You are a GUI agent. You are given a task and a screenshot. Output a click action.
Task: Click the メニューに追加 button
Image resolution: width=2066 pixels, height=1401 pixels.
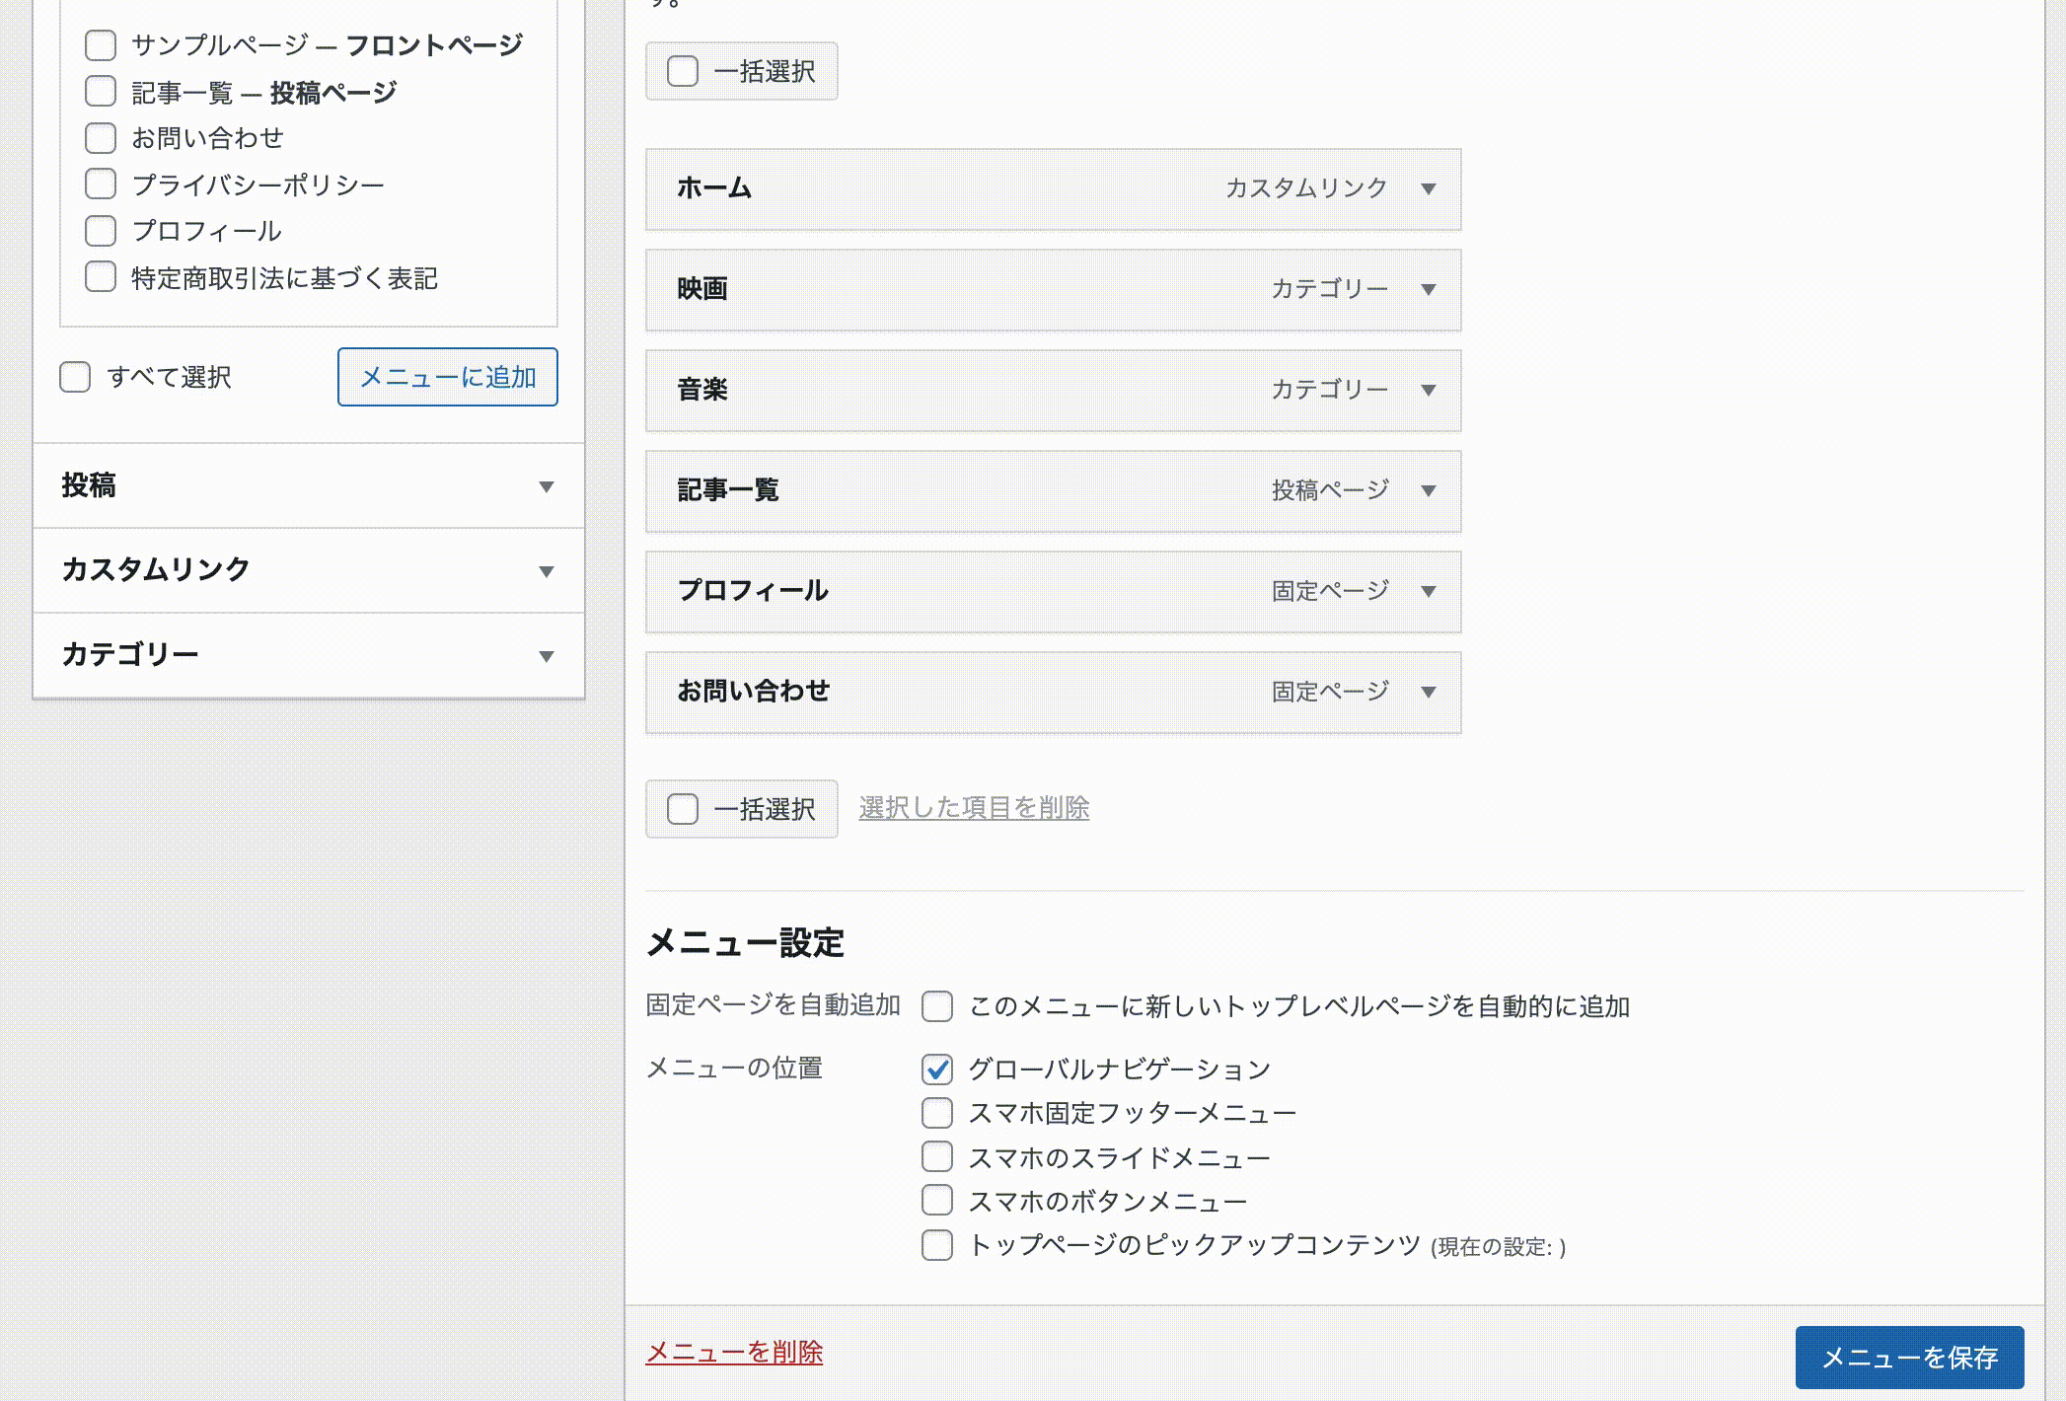448,377
